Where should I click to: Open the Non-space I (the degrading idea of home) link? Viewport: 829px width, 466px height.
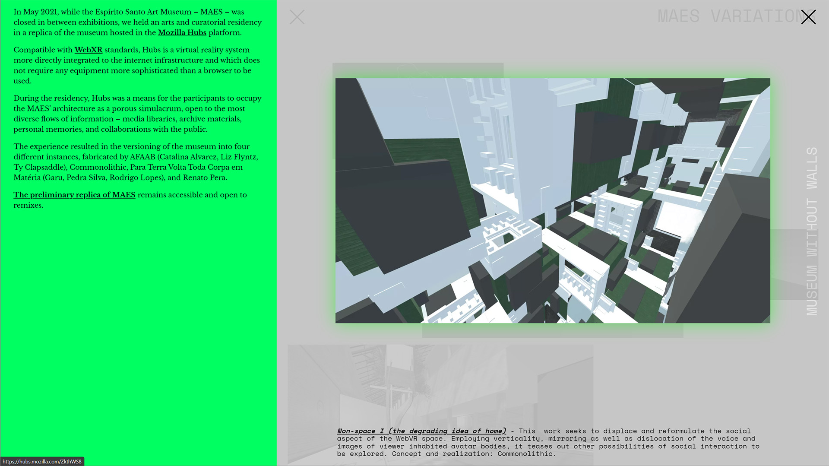coord(422,431)
